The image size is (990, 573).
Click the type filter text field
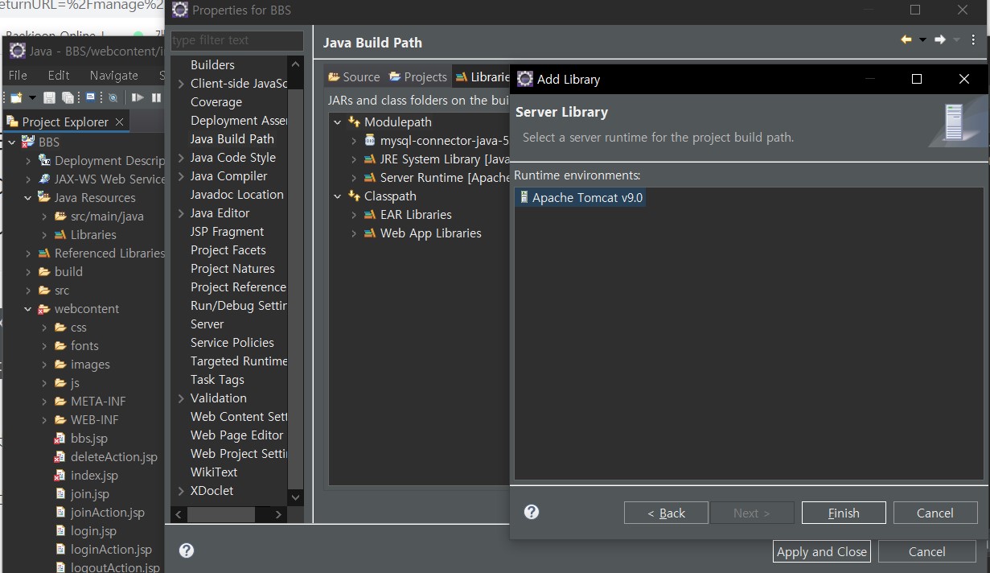point(237,40)
